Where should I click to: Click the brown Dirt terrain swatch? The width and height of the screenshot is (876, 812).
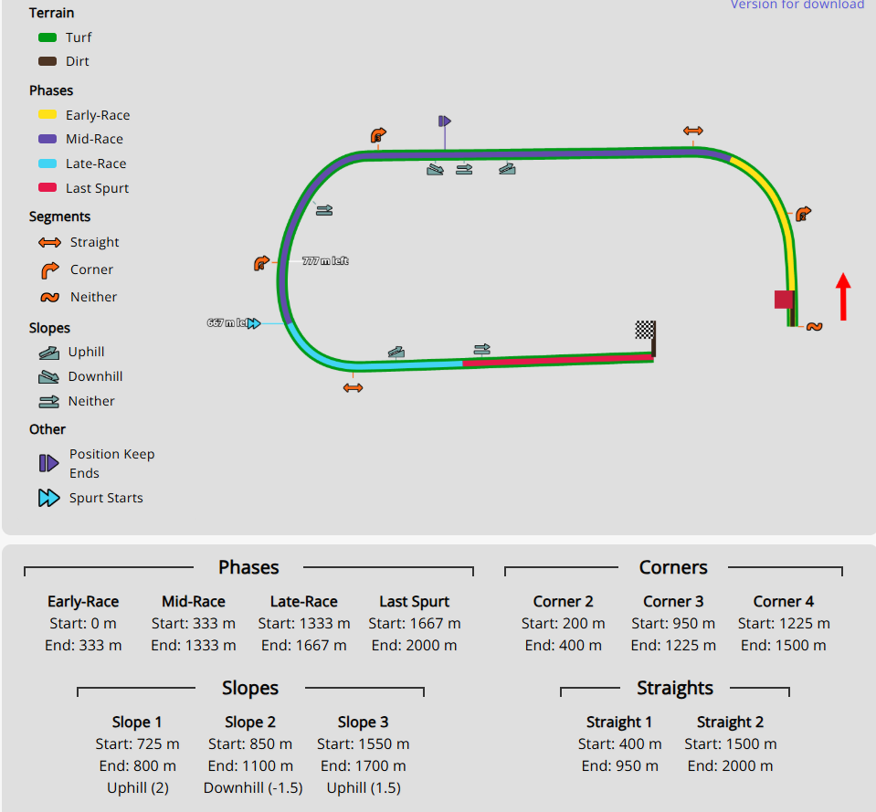[47, 61]
